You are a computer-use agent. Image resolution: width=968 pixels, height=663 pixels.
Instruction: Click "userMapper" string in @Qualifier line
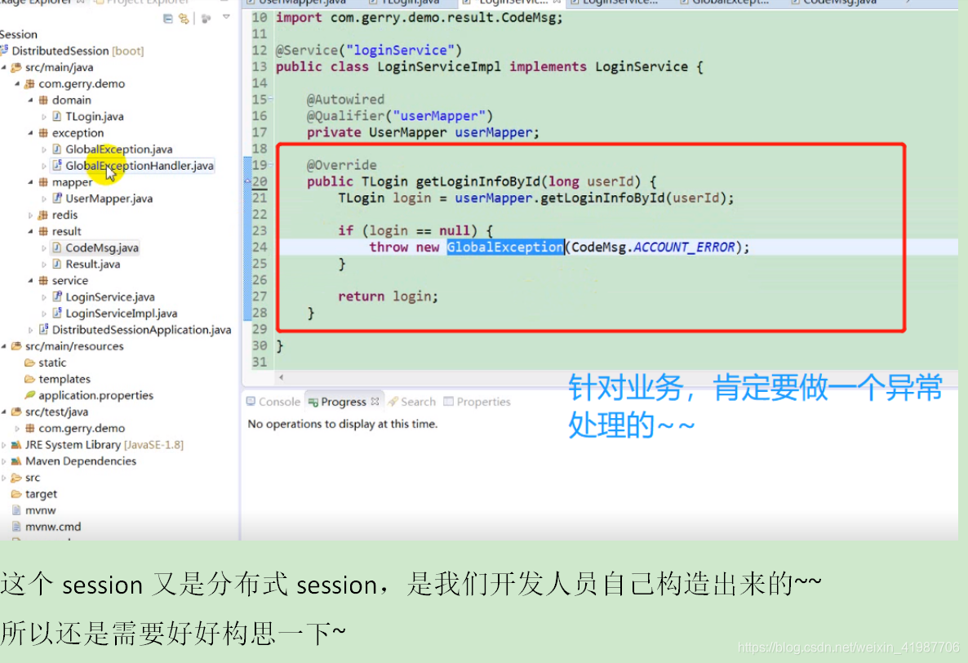(x=439, y=116)
